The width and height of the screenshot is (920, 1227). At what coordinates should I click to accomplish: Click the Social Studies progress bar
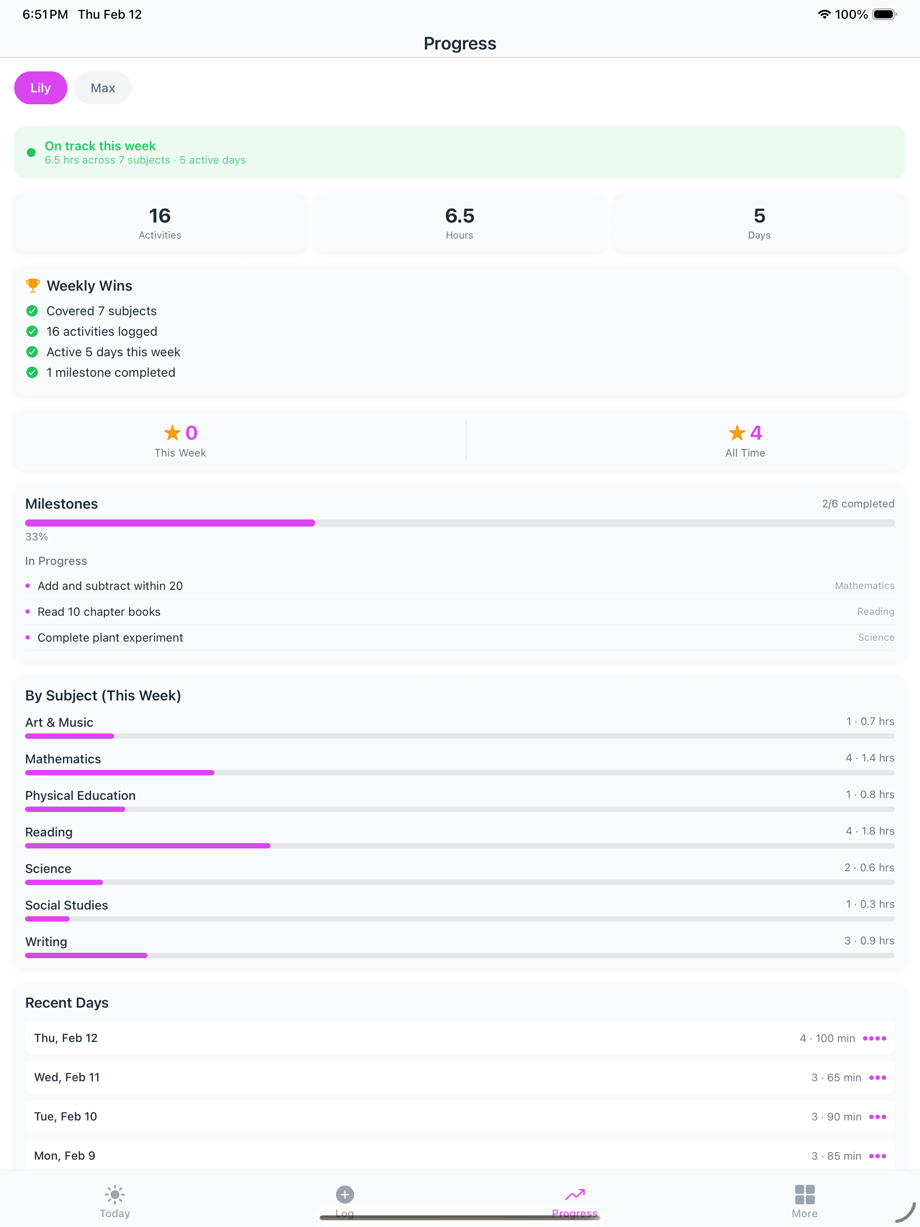460,919
